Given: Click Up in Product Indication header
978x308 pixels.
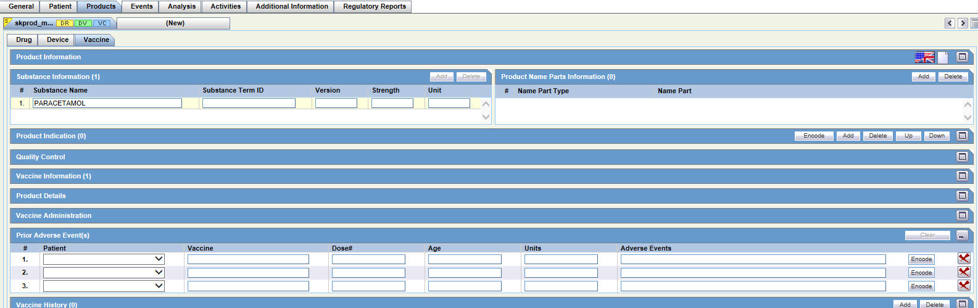Looking at the screenshot, I should point(908,136).
